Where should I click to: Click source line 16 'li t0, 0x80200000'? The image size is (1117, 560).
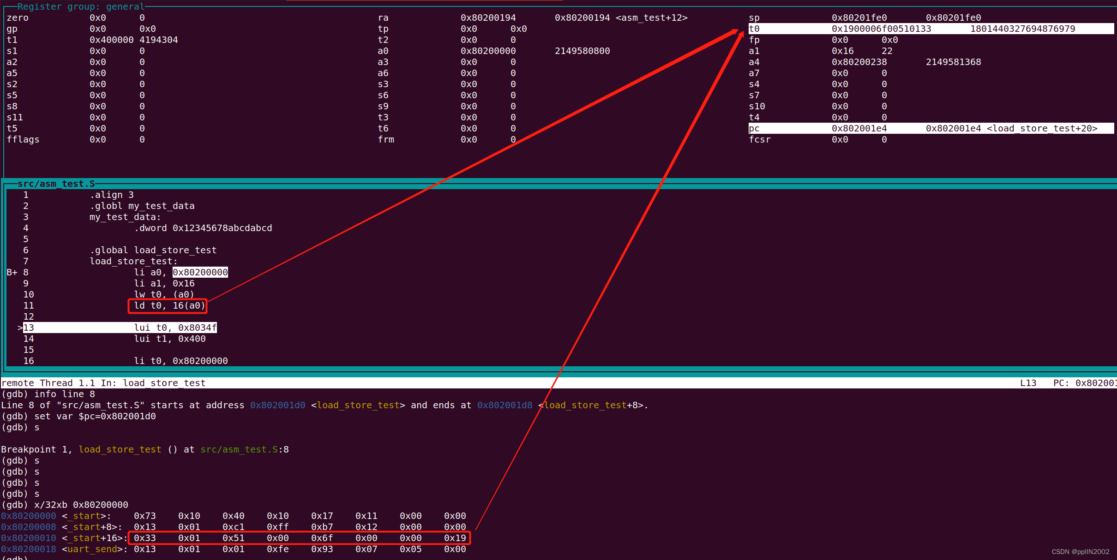point(180,361)
